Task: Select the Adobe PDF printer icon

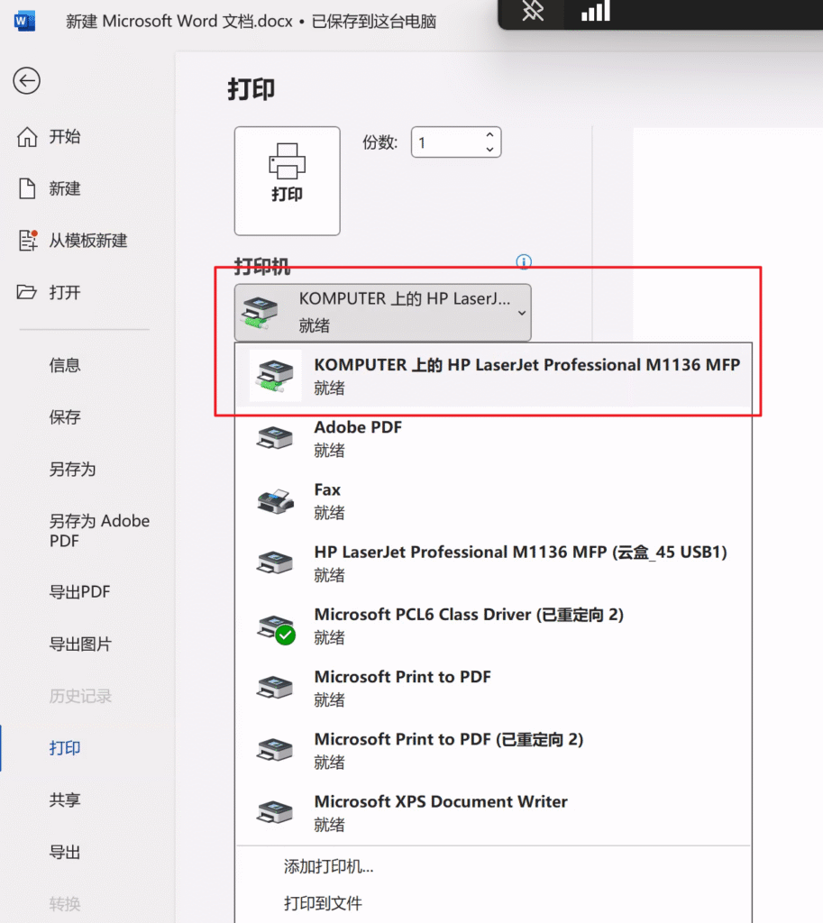Action: [x=275, y=438]
